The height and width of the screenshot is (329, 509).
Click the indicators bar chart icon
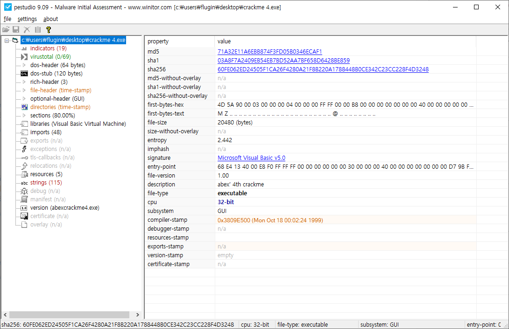point(24,48)
